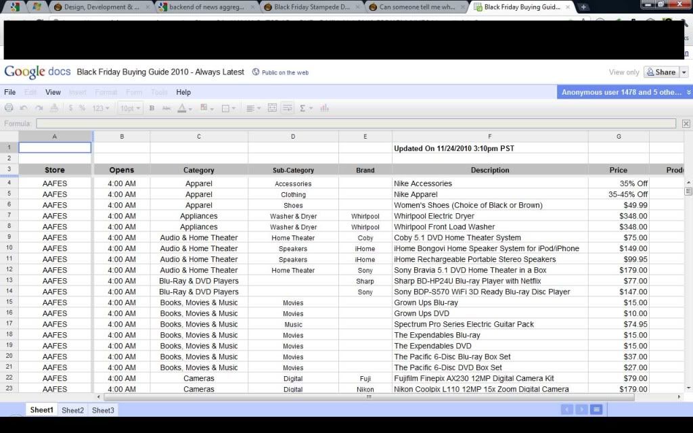The height and width of the screenshot is (433, 693).
Task: Click the merge cells icon
Action: pos(272,108)
